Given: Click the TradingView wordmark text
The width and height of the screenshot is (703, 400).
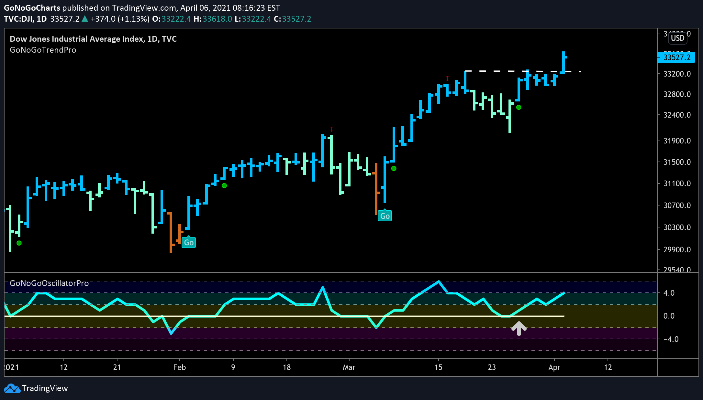Looking at the screenshot, I should [45, 388].
